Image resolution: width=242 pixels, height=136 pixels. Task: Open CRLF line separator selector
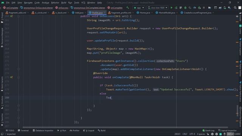[x=185, y=134]
